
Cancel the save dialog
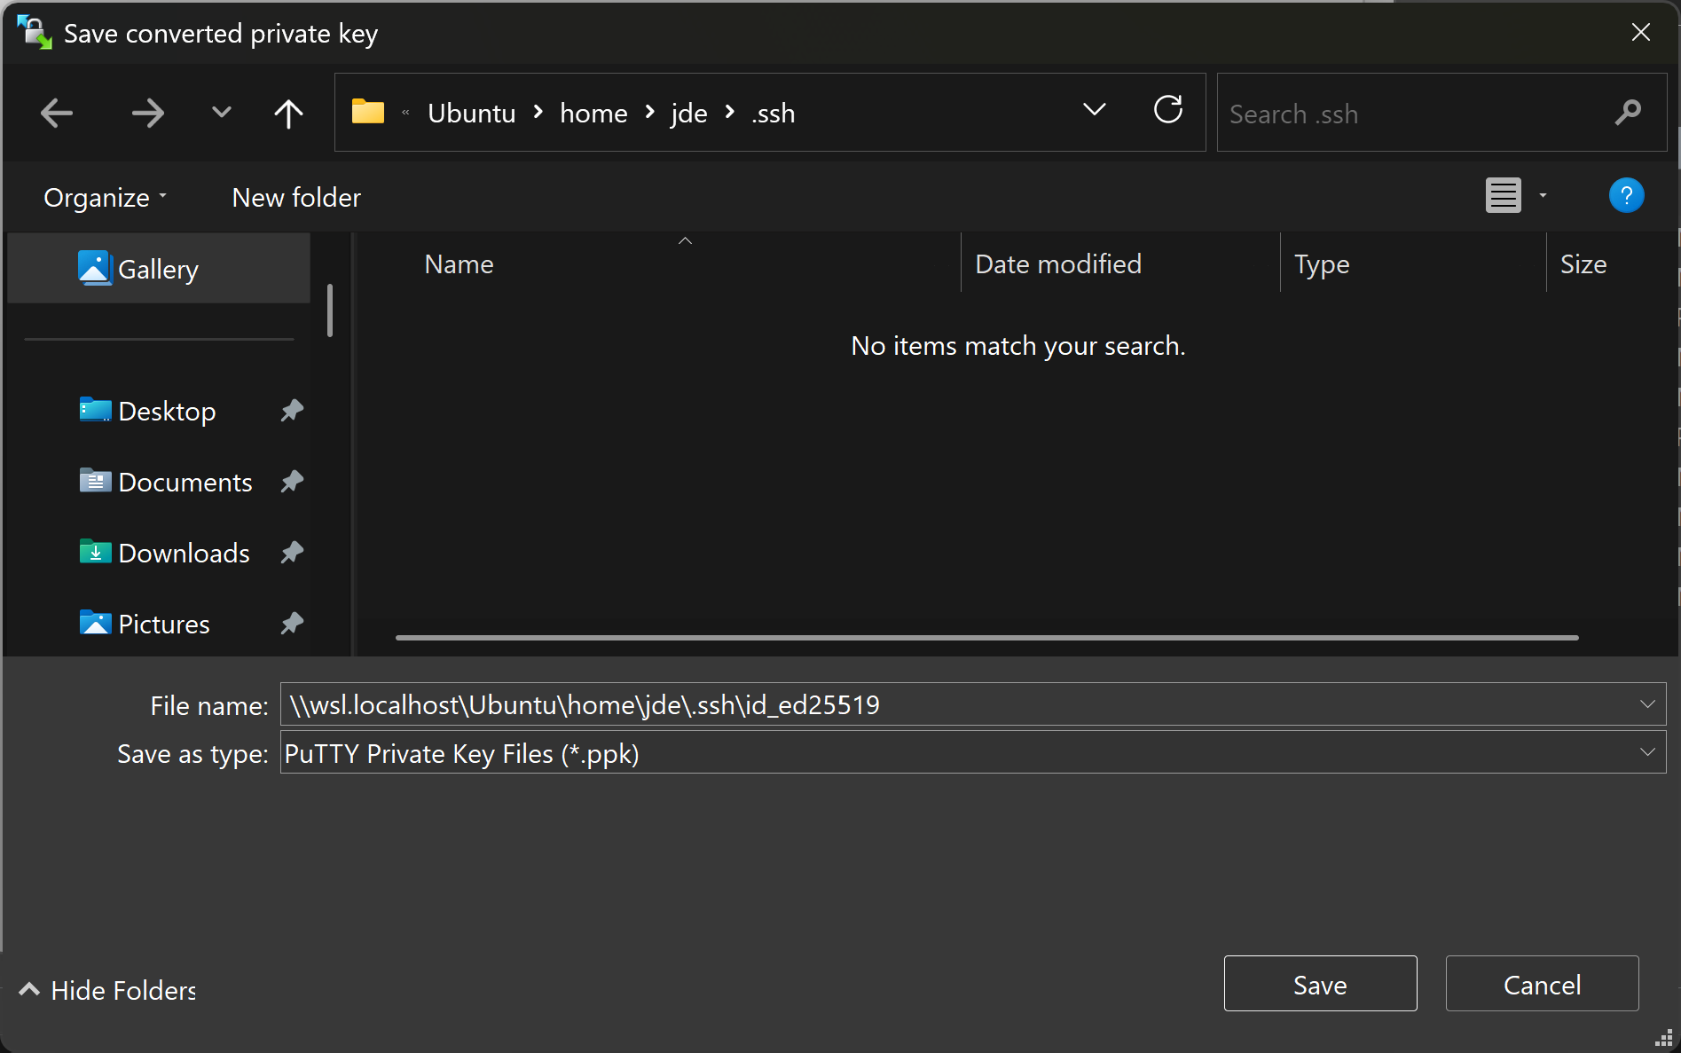(1542, 983)
